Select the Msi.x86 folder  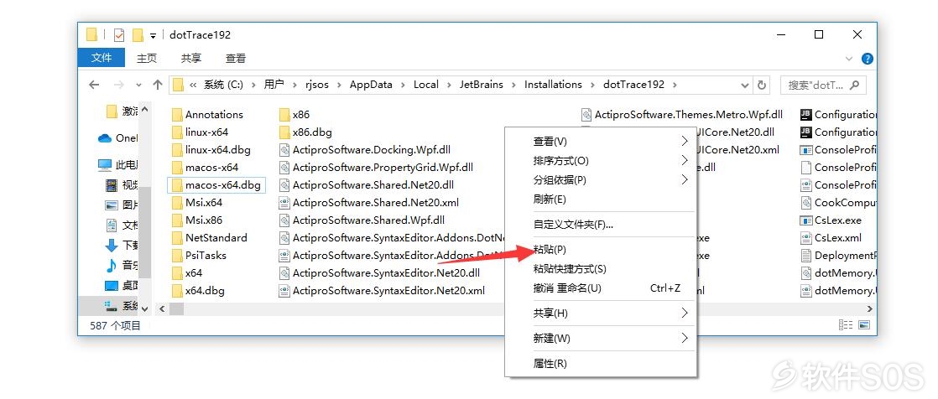[x=197, y=220]
